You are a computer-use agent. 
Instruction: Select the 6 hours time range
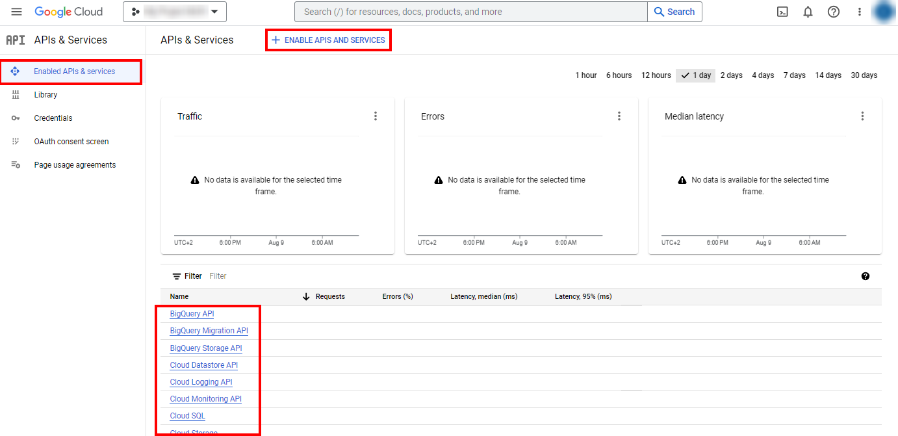[x=619, y=75]
